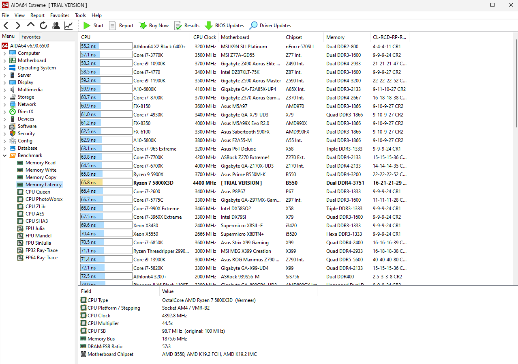
Task: Open the File menu
Action: (5, 15)
